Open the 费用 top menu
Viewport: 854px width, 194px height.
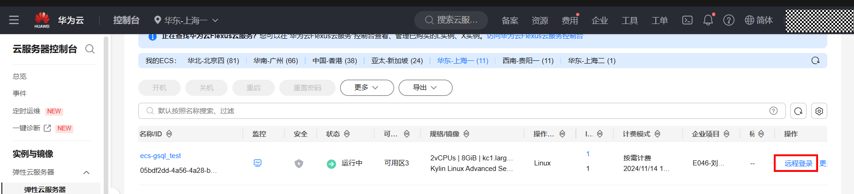point(570,20)
